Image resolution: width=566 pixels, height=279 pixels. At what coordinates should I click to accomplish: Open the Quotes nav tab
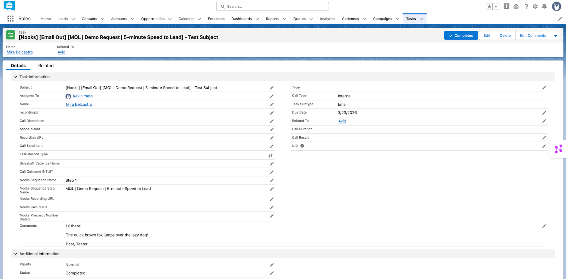299,19
